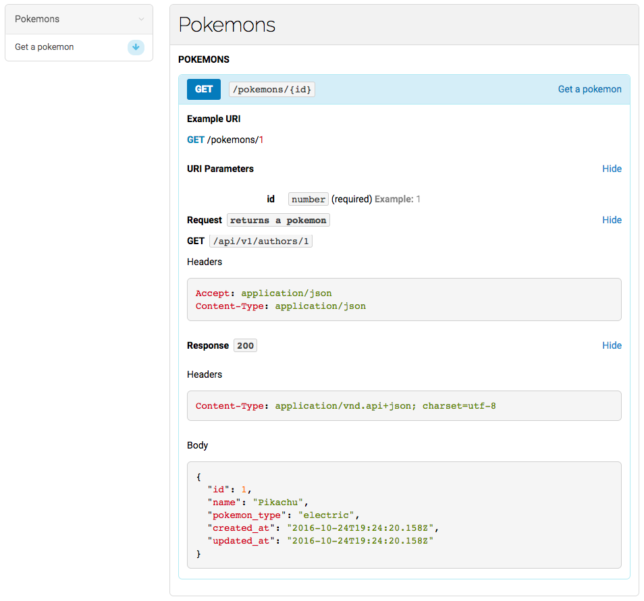The image size is (644, 601).
Task: Follow the Get a pokemon link in the endpoint header
Action: click(x=589, y=89)
